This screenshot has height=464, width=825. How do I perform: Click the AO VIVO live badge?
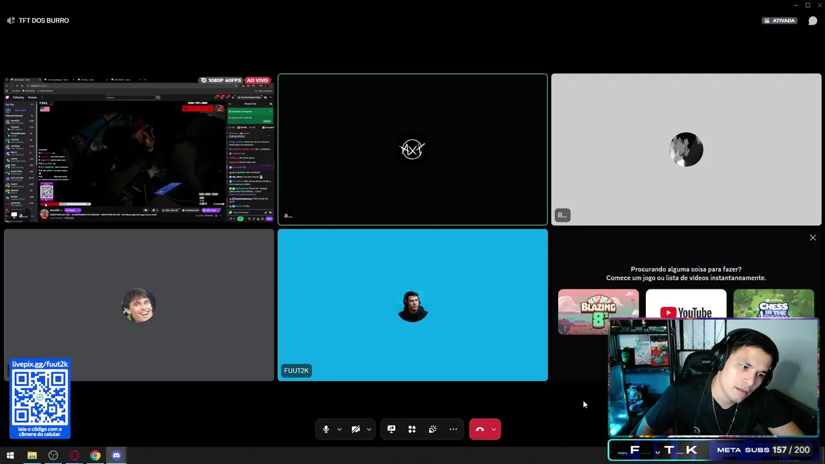coord(257,81)
